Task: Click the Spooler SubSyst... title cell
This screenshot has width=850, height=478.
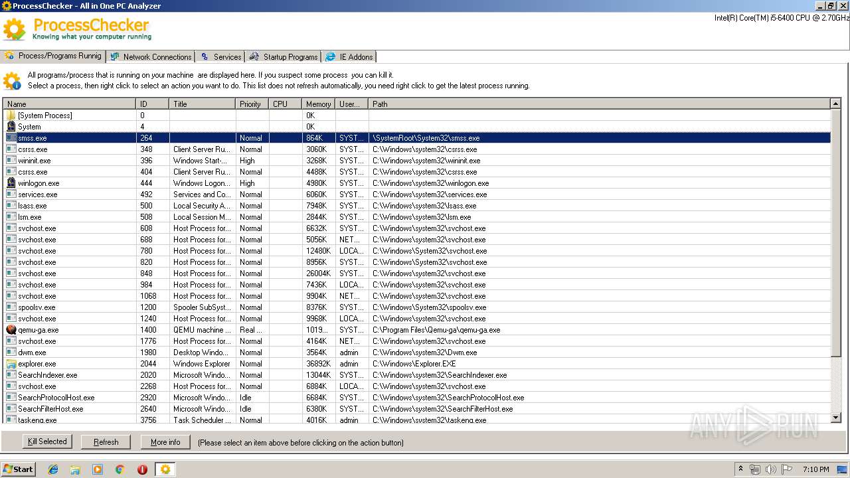Action: tap(202, 307)
